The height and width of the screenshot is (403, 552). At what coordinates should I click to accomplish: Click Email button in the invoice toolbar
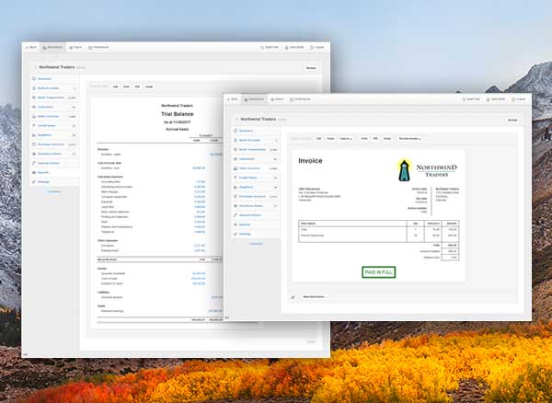pyautogui.click(x=387, y=139)
